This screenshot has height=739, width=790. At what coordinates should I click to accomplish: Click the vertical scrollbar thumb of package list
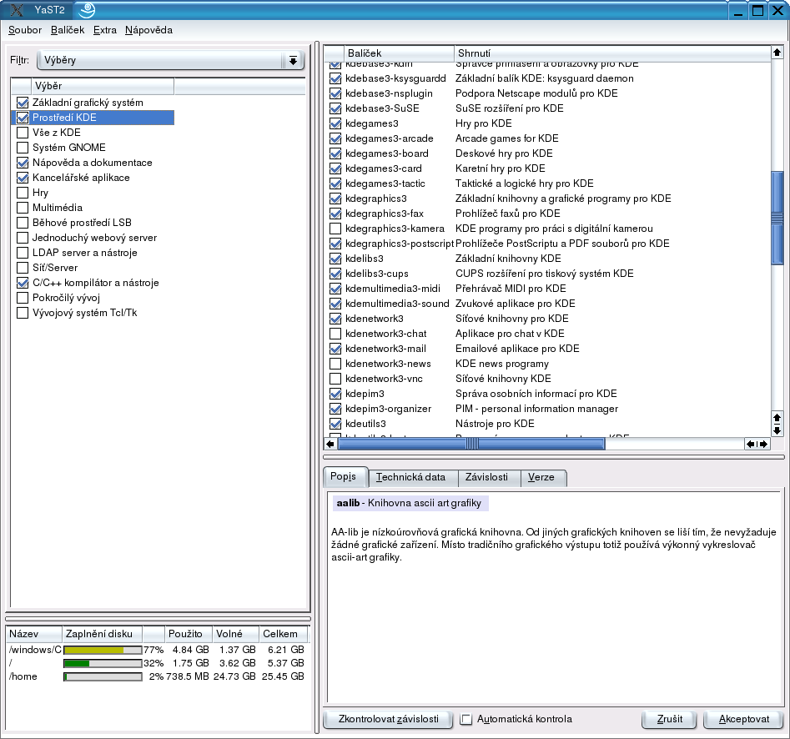[777, 218]
